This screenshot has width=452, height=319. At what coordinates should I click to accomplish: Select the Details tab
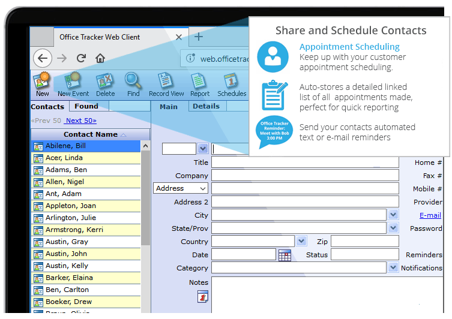coord(206,106)
